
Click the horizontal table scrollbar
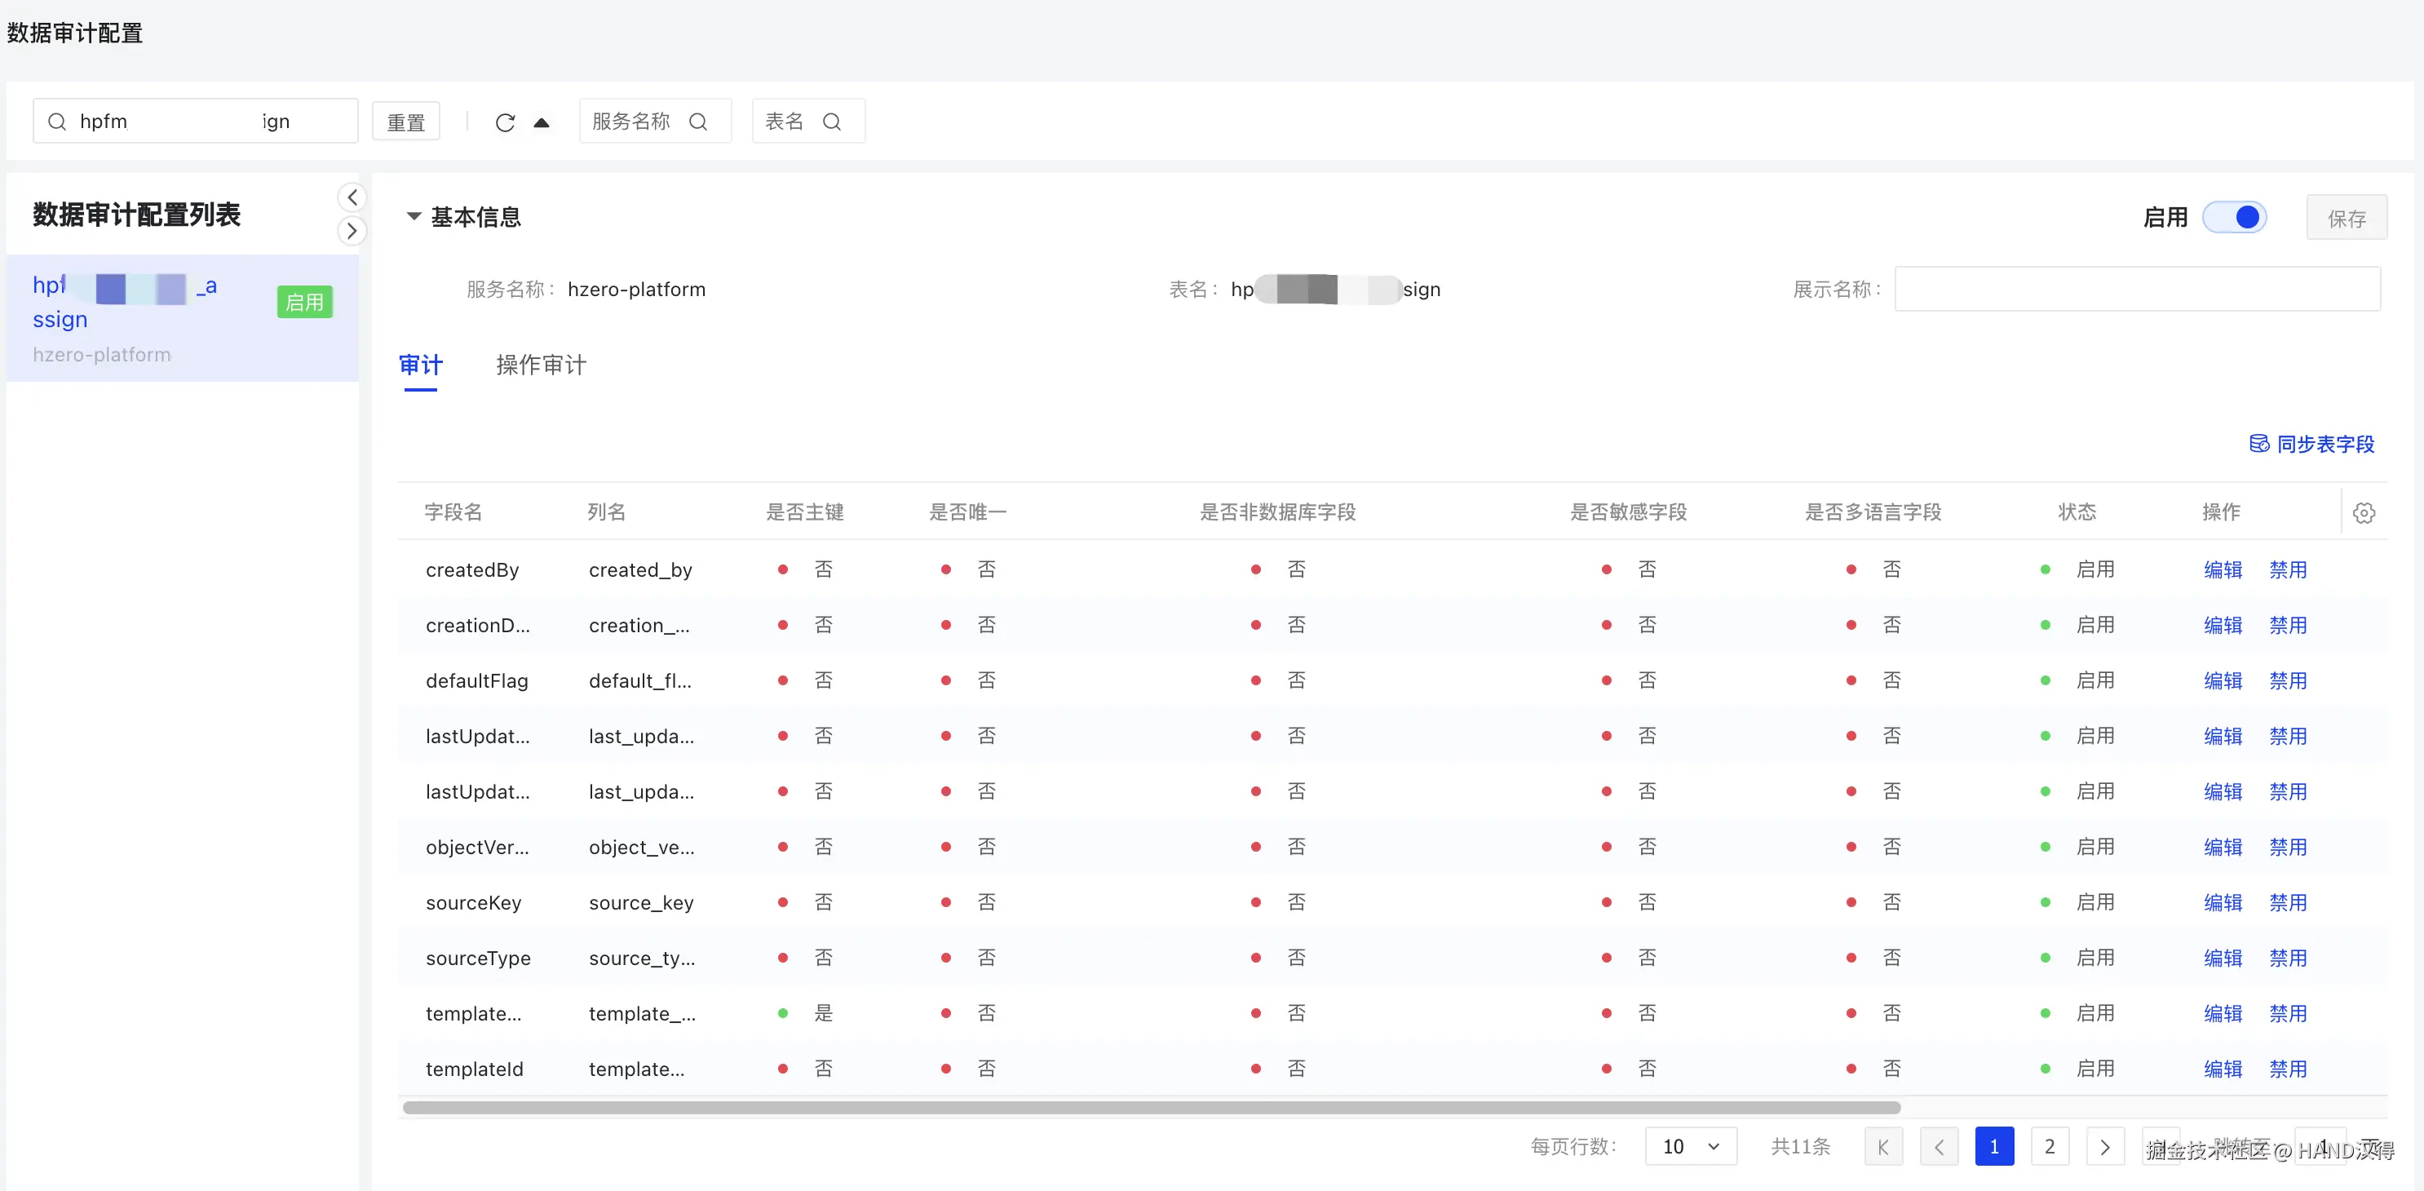[x=1150, y=1108]
